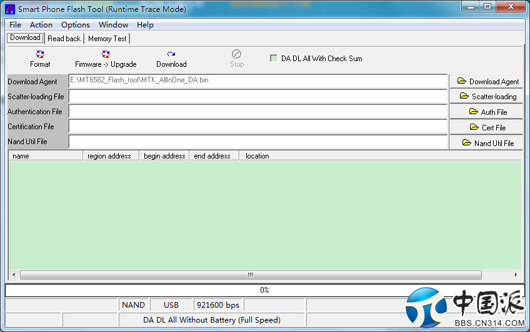Open the Help menu

(145, 24)
